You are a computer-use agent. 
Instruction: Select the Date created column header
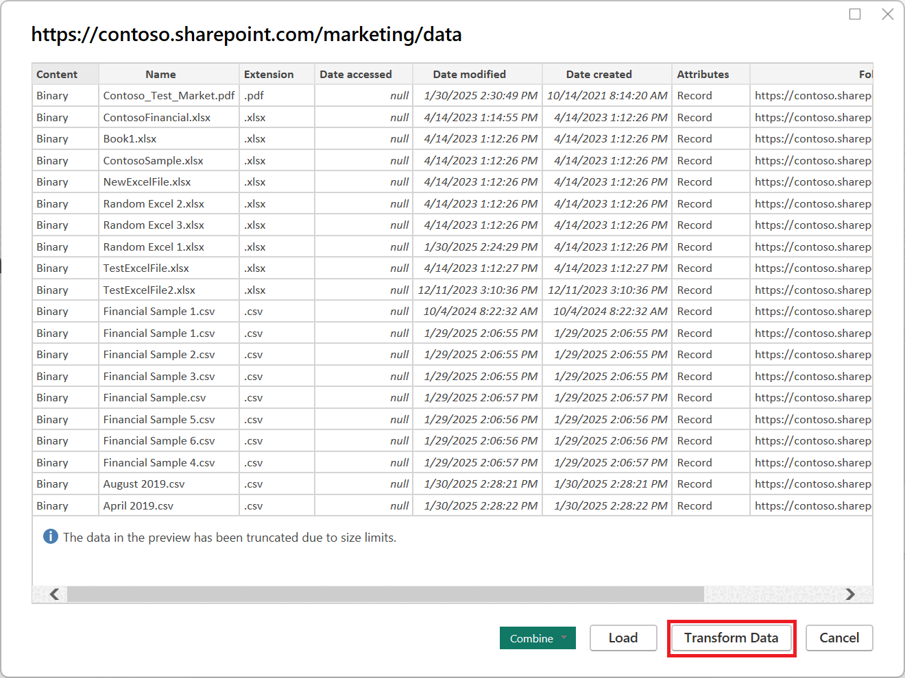point(607,74)
